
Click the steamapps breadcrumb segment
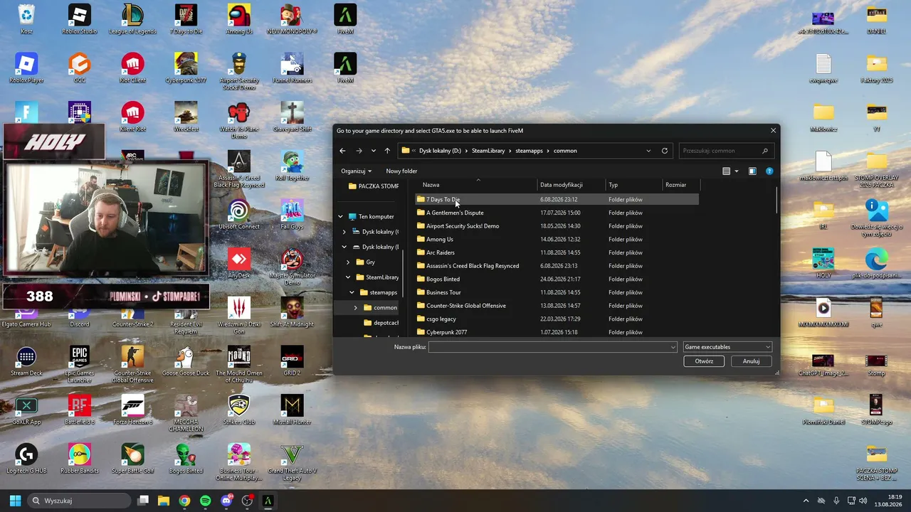(529, 151)
